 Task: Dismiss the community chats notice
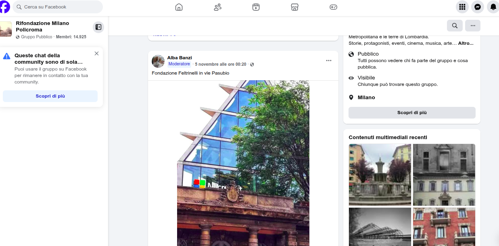click(x=96, y=53)
